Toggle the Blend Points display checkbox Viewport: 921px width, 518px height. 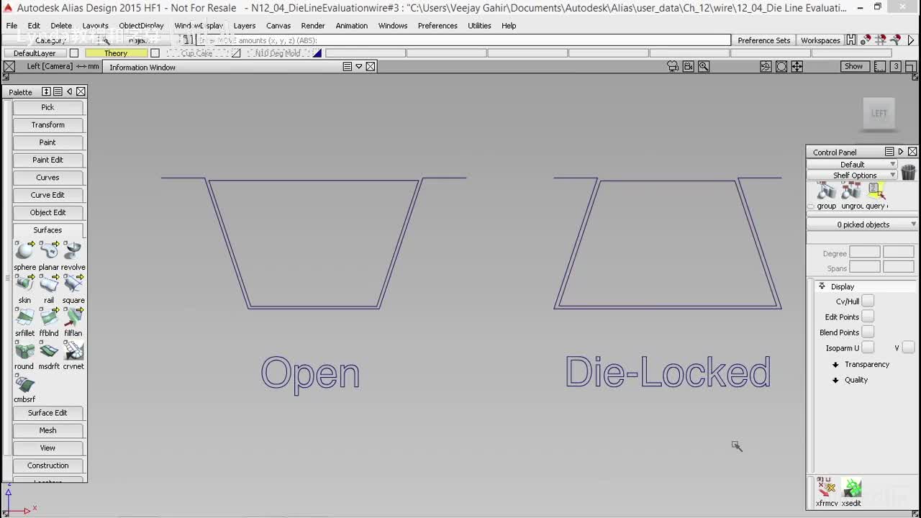(868, 332)
